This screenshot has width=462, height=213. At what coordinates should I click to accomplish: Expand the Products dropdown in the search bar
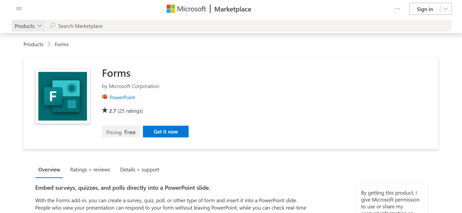pos(29,26)
